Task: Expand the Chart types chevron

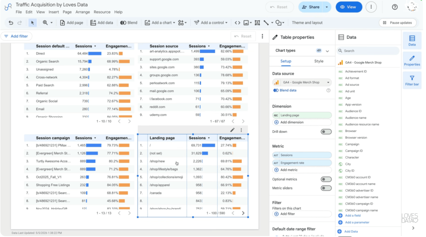Action: pos(327,51)
